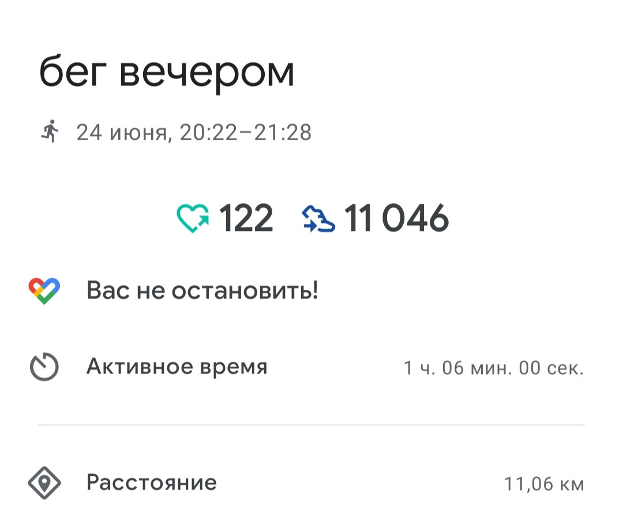The image size is (623, 519).
Task: Tap the duration 1 ч. 06 мин. 00 сек.
Action: [494, 368]
